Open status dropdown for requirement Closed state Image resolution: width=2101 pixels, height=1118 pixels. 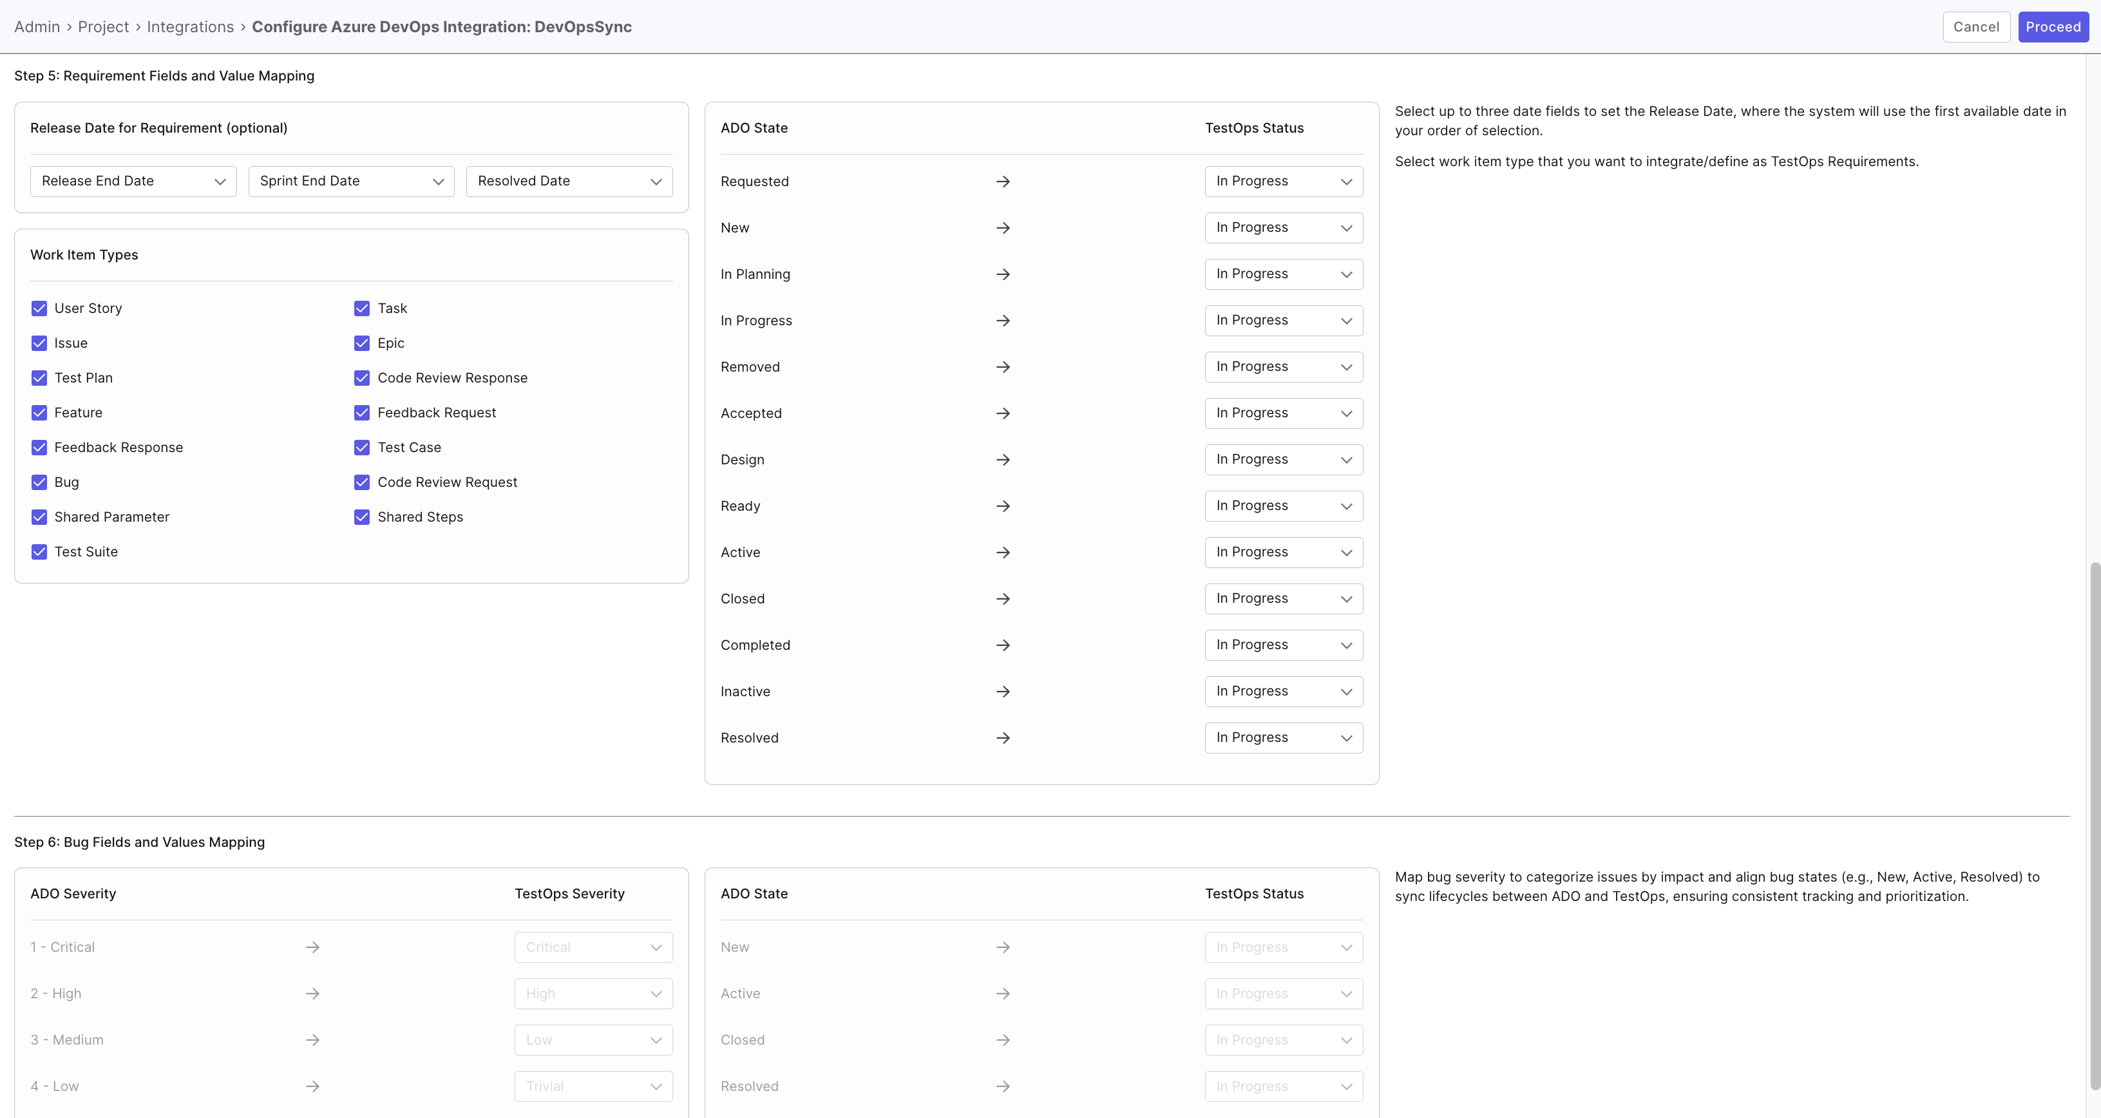[x=1284, y=598]
